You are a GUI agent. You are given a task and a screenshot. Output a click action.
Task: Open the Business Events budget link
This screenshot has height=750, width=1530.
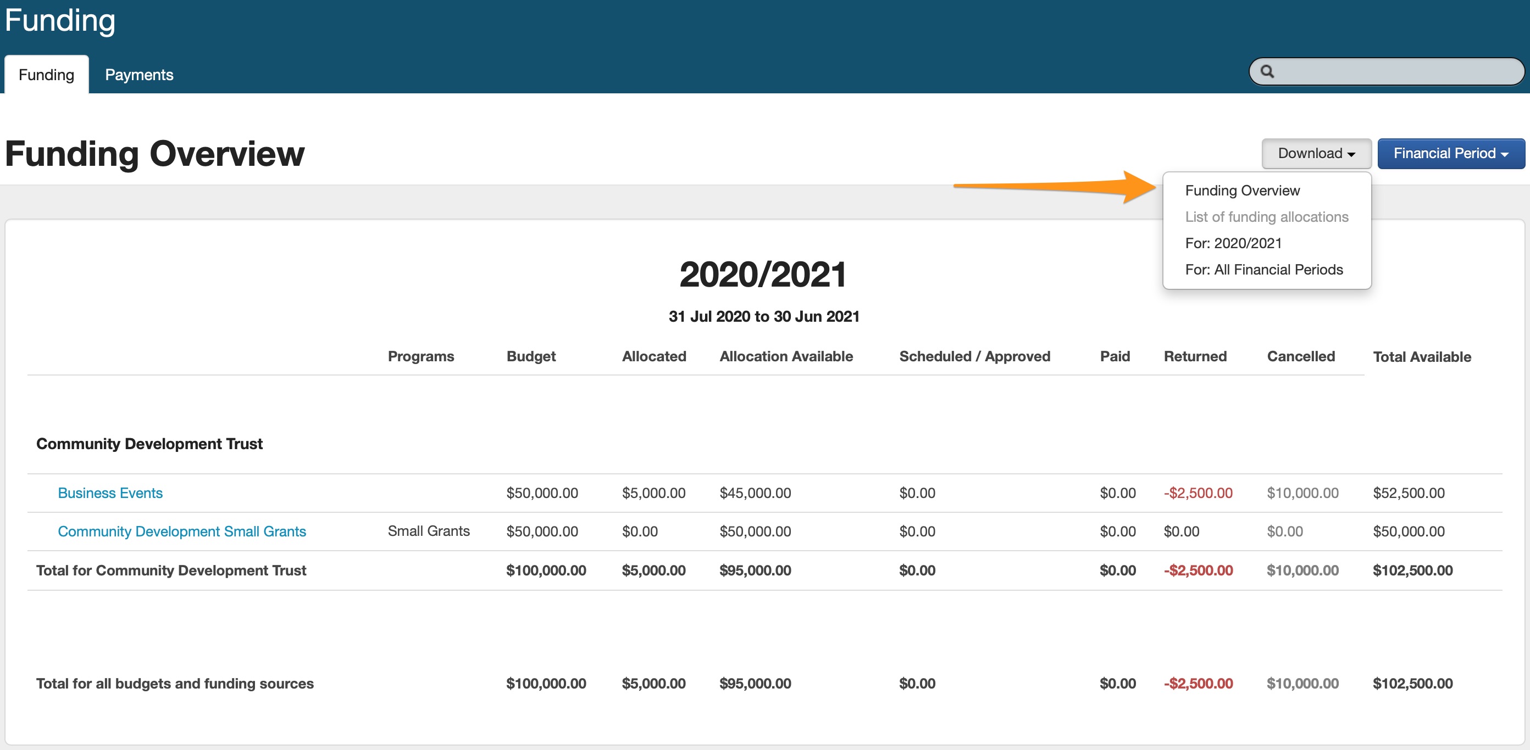(110, 493)
